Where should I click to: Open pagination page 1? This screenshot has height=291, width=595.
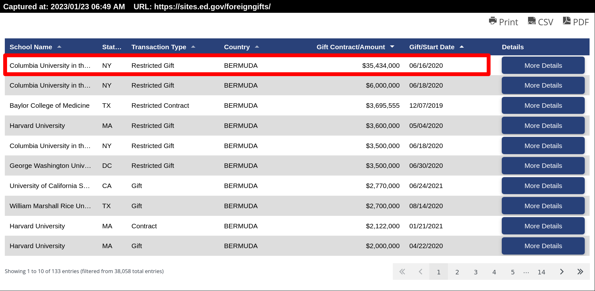[439, 272]
